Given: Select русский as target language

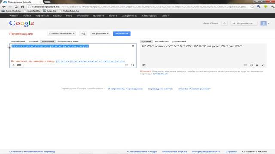Looking at the screenshot, I should [x=147, y=41].
